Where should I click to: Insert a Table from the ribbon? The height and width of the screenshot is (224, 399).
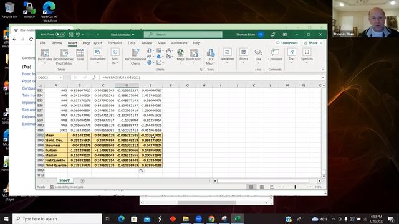pyautogui.click(x=80, y=55)
